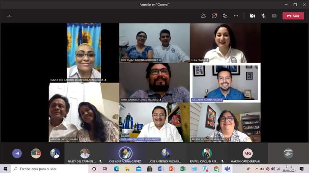Open the reactions and raise hand menu
This screenshot has height=173, width=309.
click(x=225, y=16)
